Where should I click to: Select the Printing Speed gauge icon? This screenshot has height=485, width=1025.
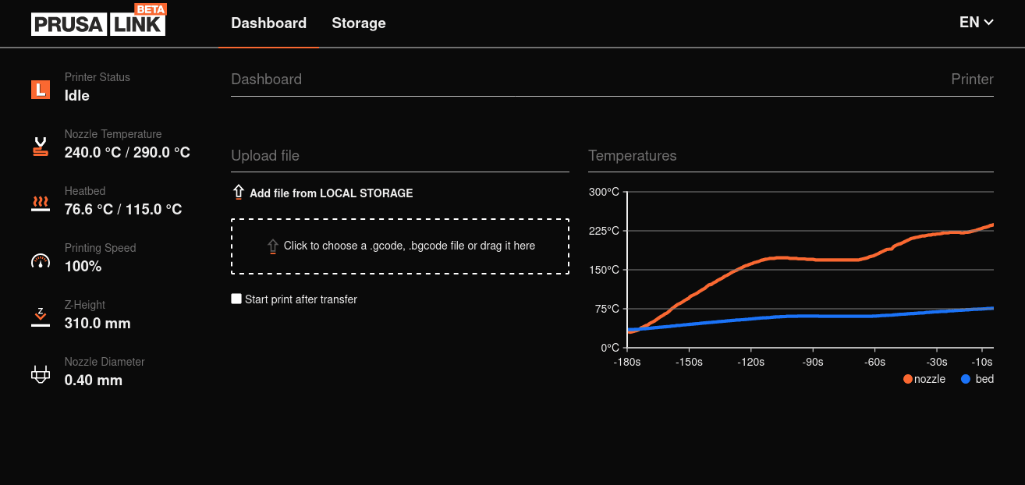pyautogui.click(x=40, y=259)
